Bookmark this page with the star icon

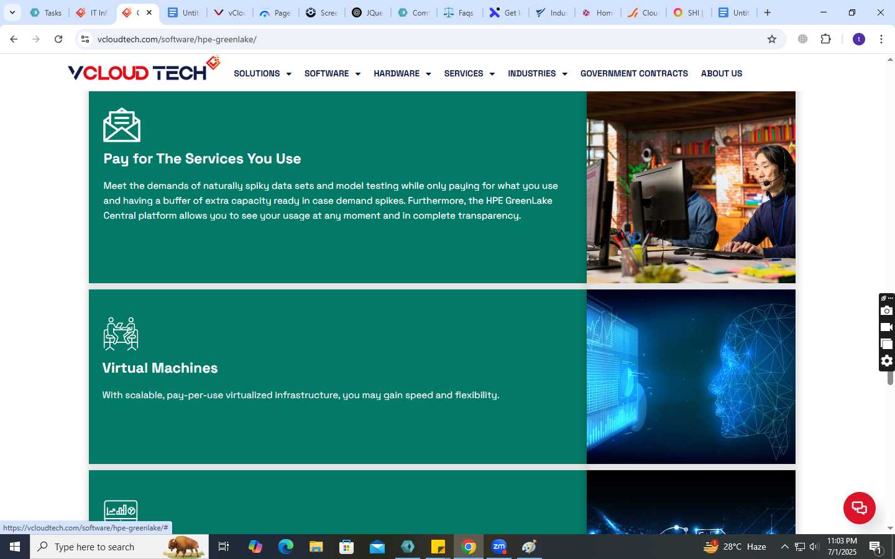(772, 39)
